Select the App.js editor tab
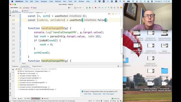 [x=16, y=11]
